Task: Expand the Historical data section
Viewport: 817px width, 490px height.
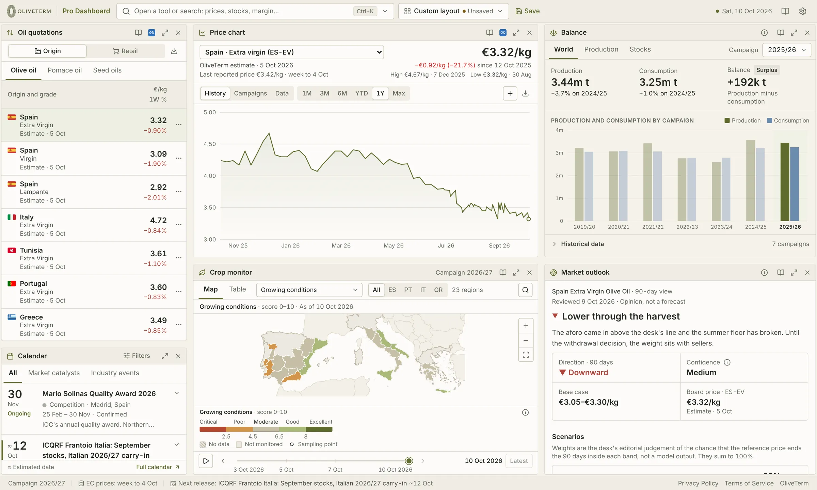Action: coord(680,244)
